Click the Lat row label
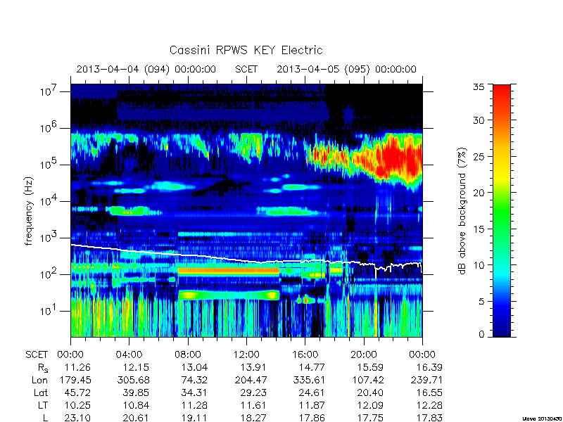 [41, 393]
